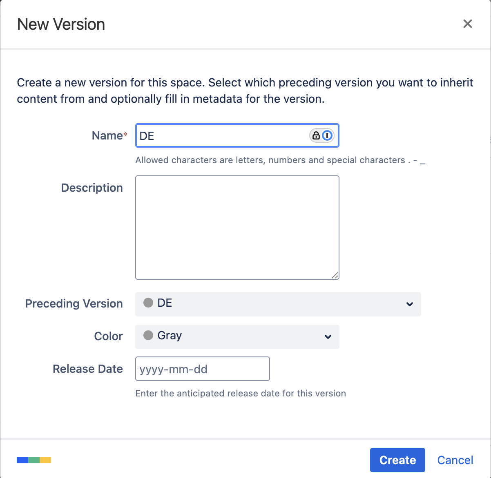This screenshot has height=478, width=491.
Task: Click the Release Date yyyy-mm-dd field
Action: point(202,369)
